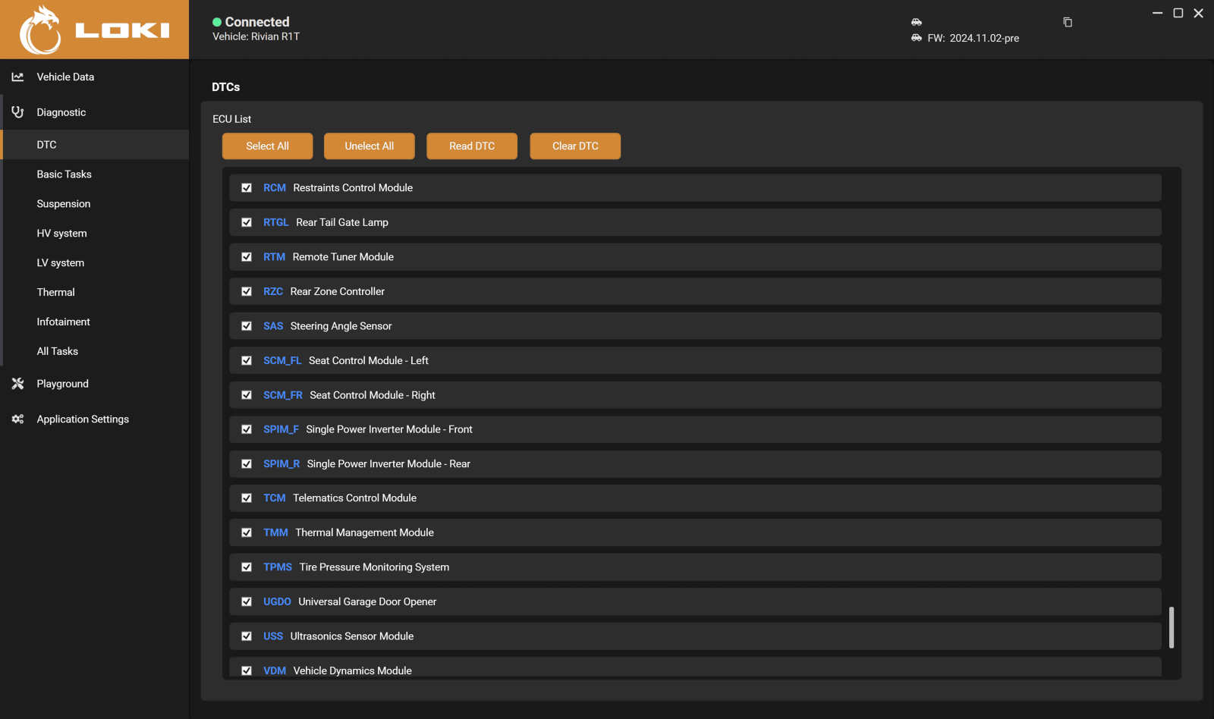Click the Playground tools icon
The height and width of the screenshot is (719, 1214).
click(x=17, y=384)
